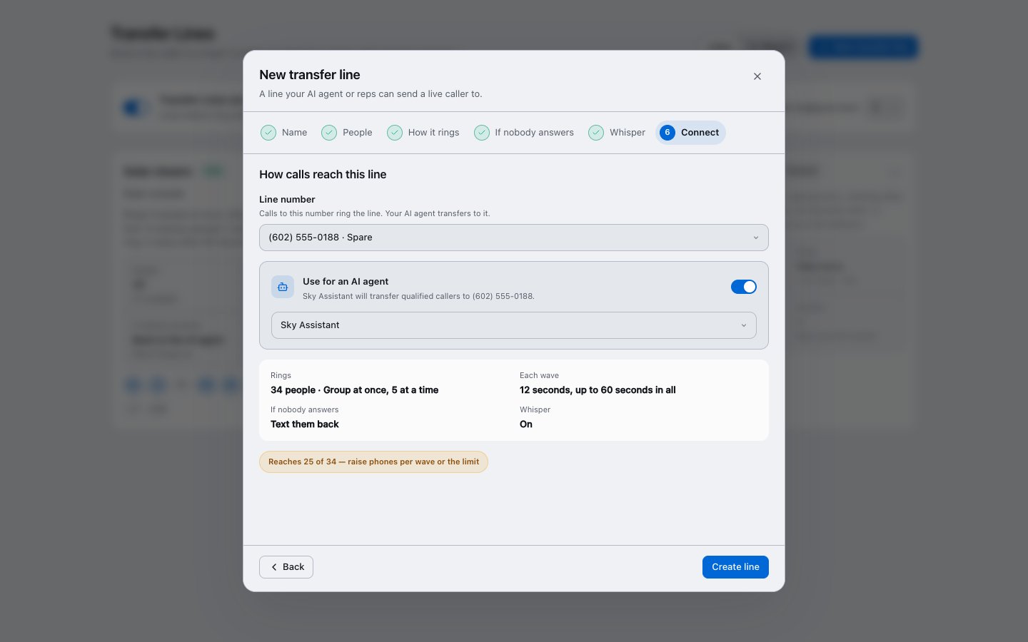Open the How it rings step
Screen dimensions: 1028x642
click(423, 133)
